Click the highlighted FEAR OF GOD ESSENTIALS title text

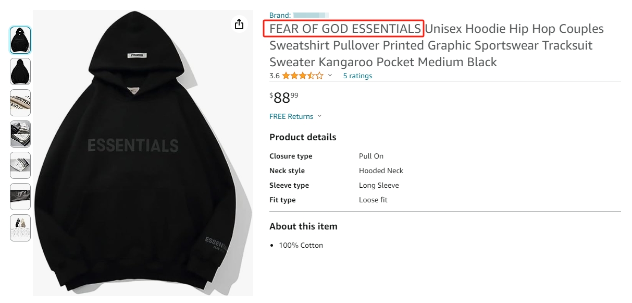(x=345, y=28)
